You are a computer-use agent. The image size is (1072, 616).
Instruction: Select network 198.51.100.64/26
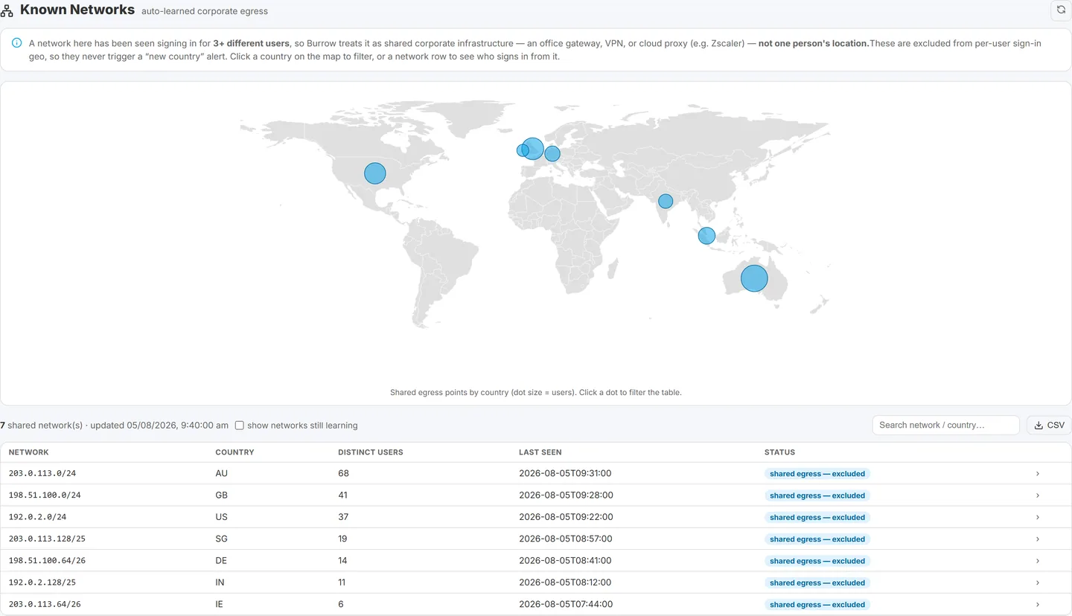click(47, 561)
